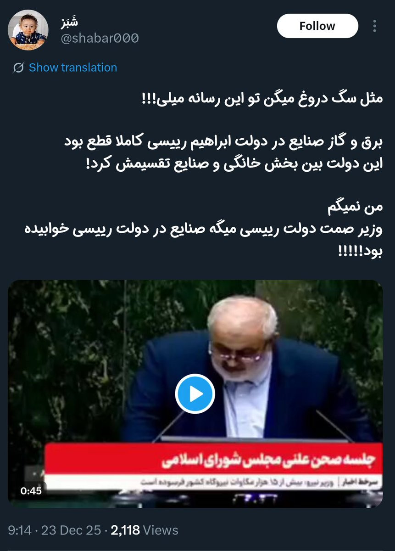The height and width of the screenshot is (551, 395).
Task: Follow the shabar000 account
Action: (317, 26)
